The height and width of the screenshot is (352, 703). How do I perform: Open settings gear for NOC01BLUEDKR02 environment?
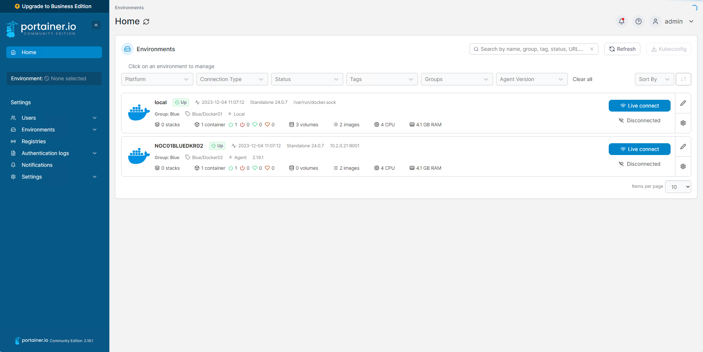pos(683,166)
